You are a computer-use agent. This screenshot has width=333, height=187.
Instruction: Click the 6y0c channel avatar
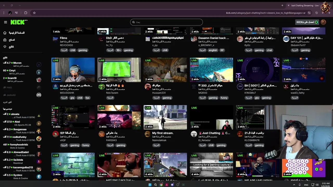[x=240, y=39]
